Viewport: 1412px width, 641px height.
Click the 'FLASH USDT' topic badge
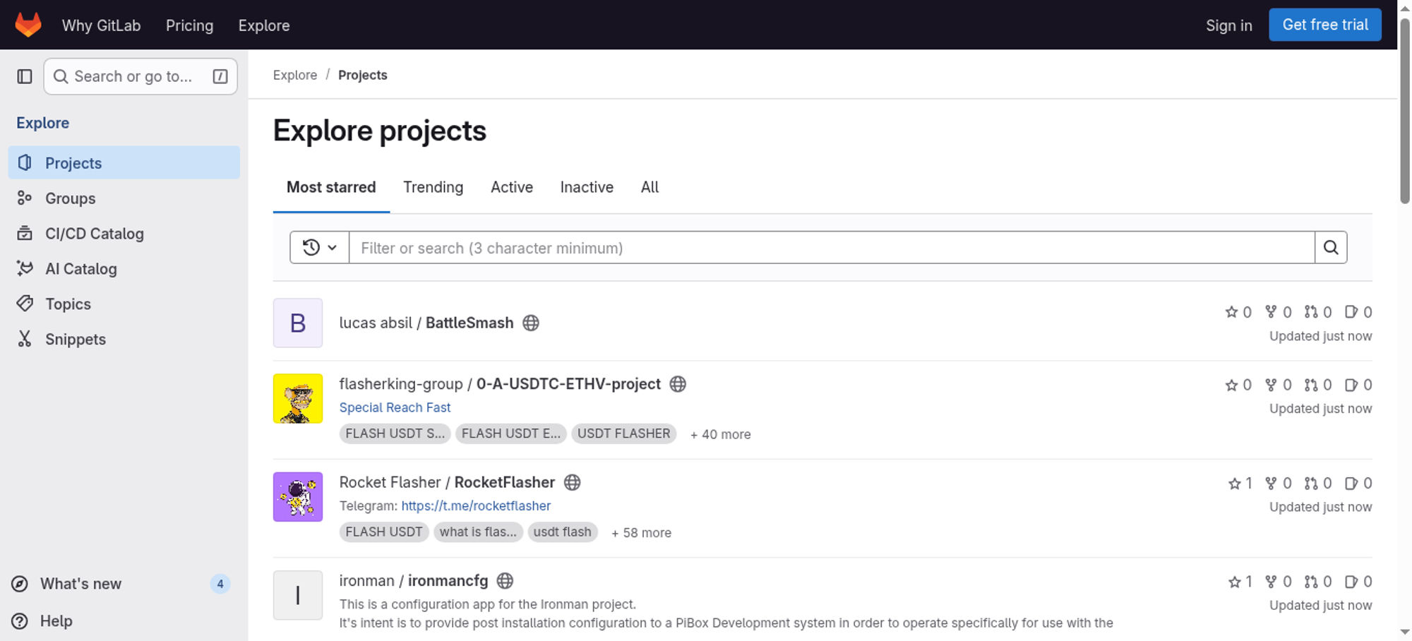coord(383,532)
